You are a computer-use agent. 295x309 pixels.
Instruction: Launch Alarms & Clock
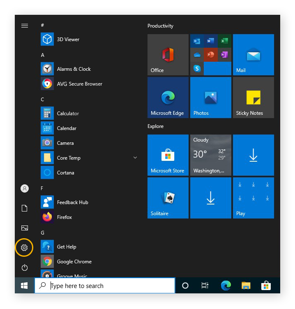click(89, 69)
